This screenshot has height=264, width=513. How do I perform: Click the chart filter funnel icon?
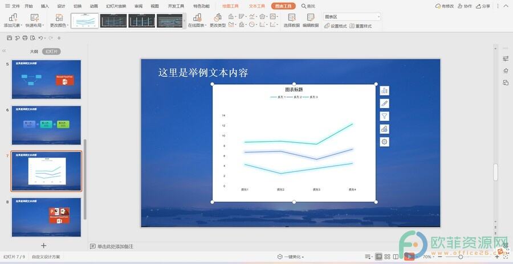[384, 116]
